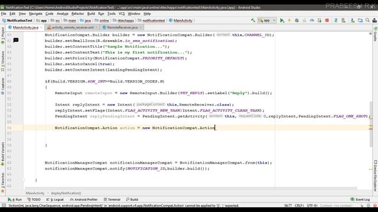Click the CRLF line separator in status bar
The height and width of the screenshot is (212, 378).
[x=299, y=206]
